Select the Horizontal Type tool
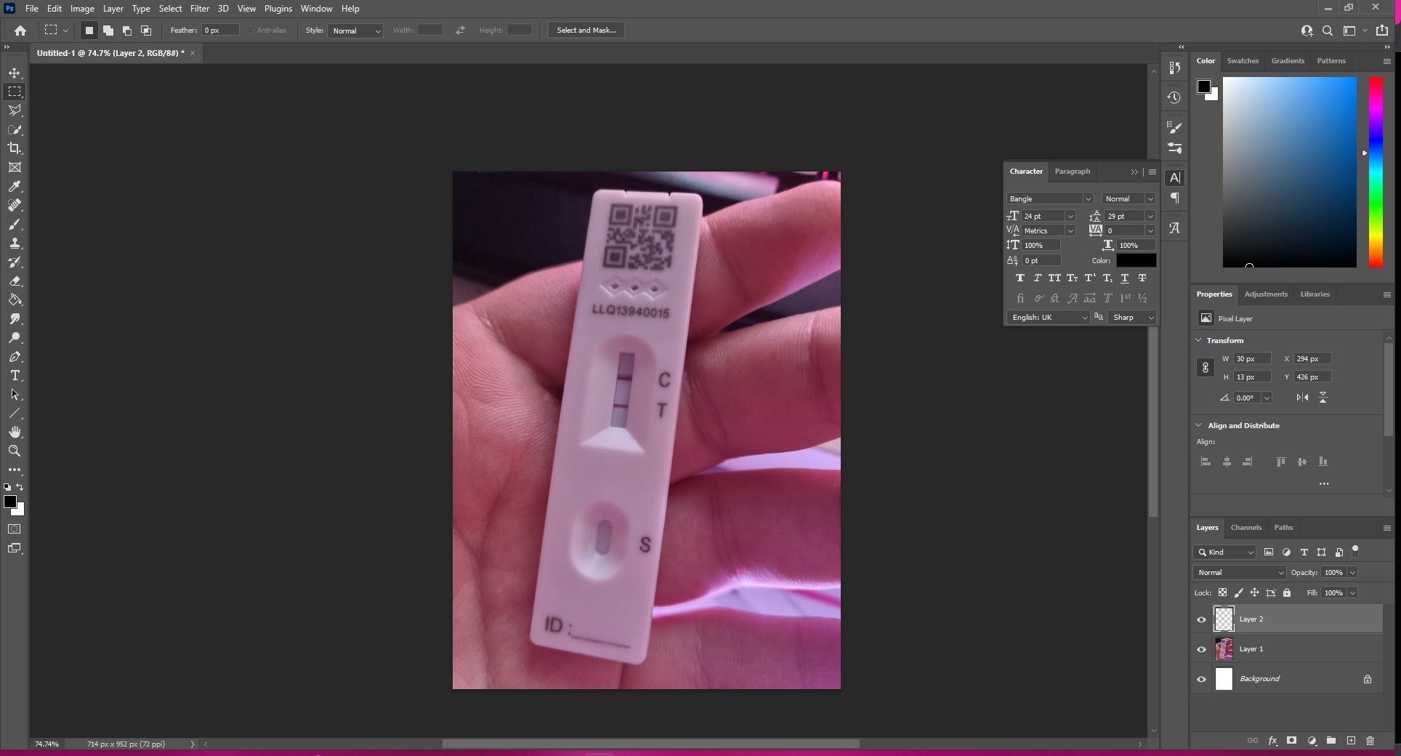This screenshot has width=1401, height=756. 15,376
